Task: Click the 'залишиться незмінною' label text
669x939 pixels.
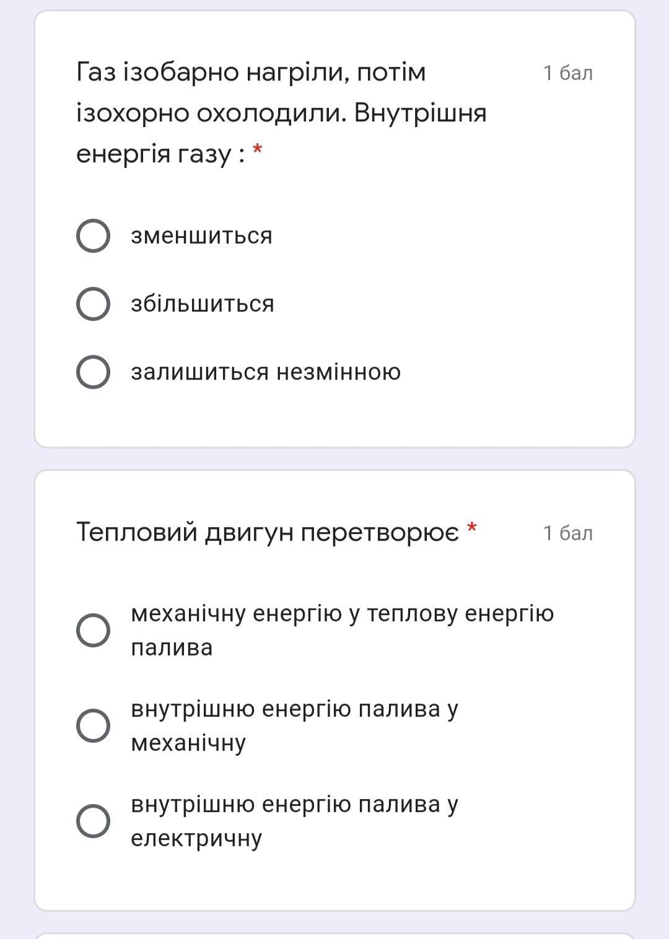Action: (266, 372)
